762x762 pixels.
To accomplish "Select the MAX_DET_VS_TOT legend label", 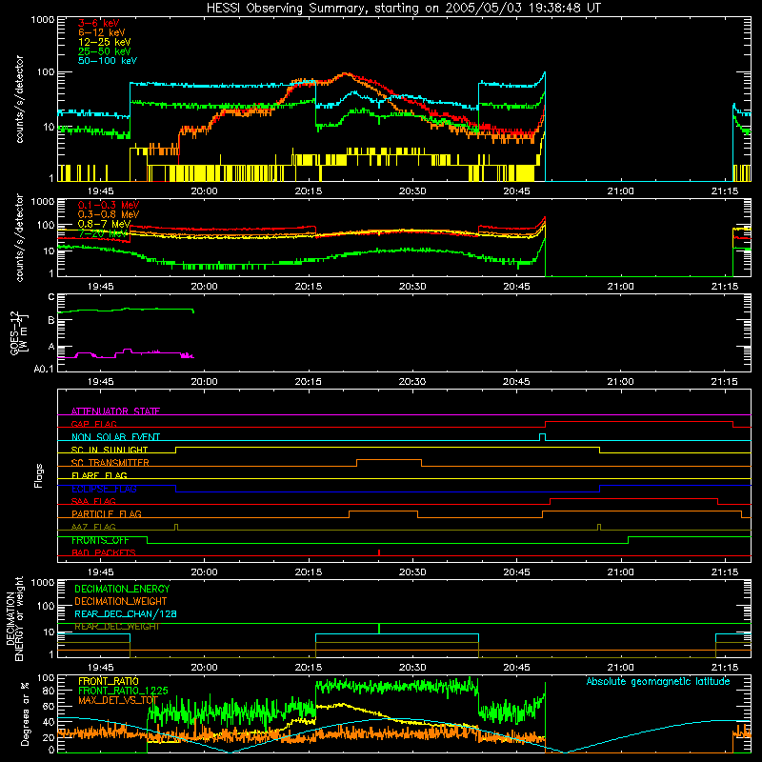I will pos(118,700).
